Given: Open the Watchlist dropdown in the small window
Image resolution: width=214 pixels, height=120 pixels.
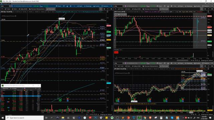Looking at the screenshot, I should coord(5,89).
